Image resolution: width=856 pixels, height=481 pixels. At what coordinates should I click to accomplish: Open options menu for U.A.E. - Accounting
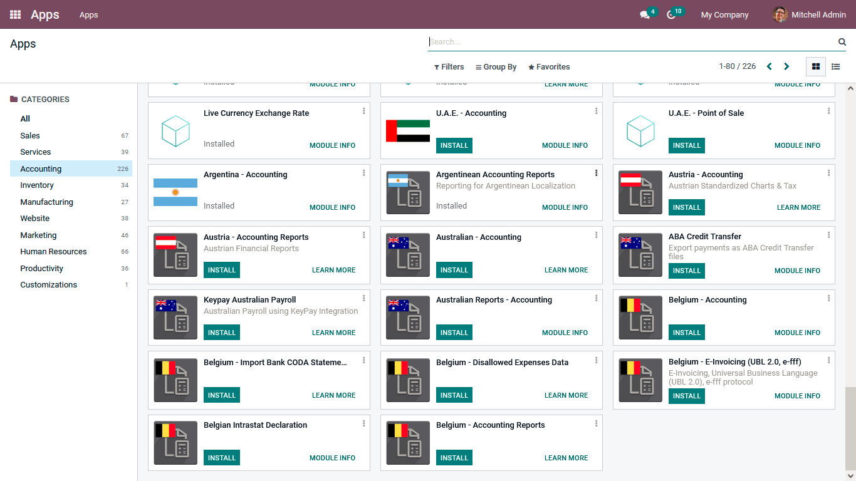click(596, 111)
